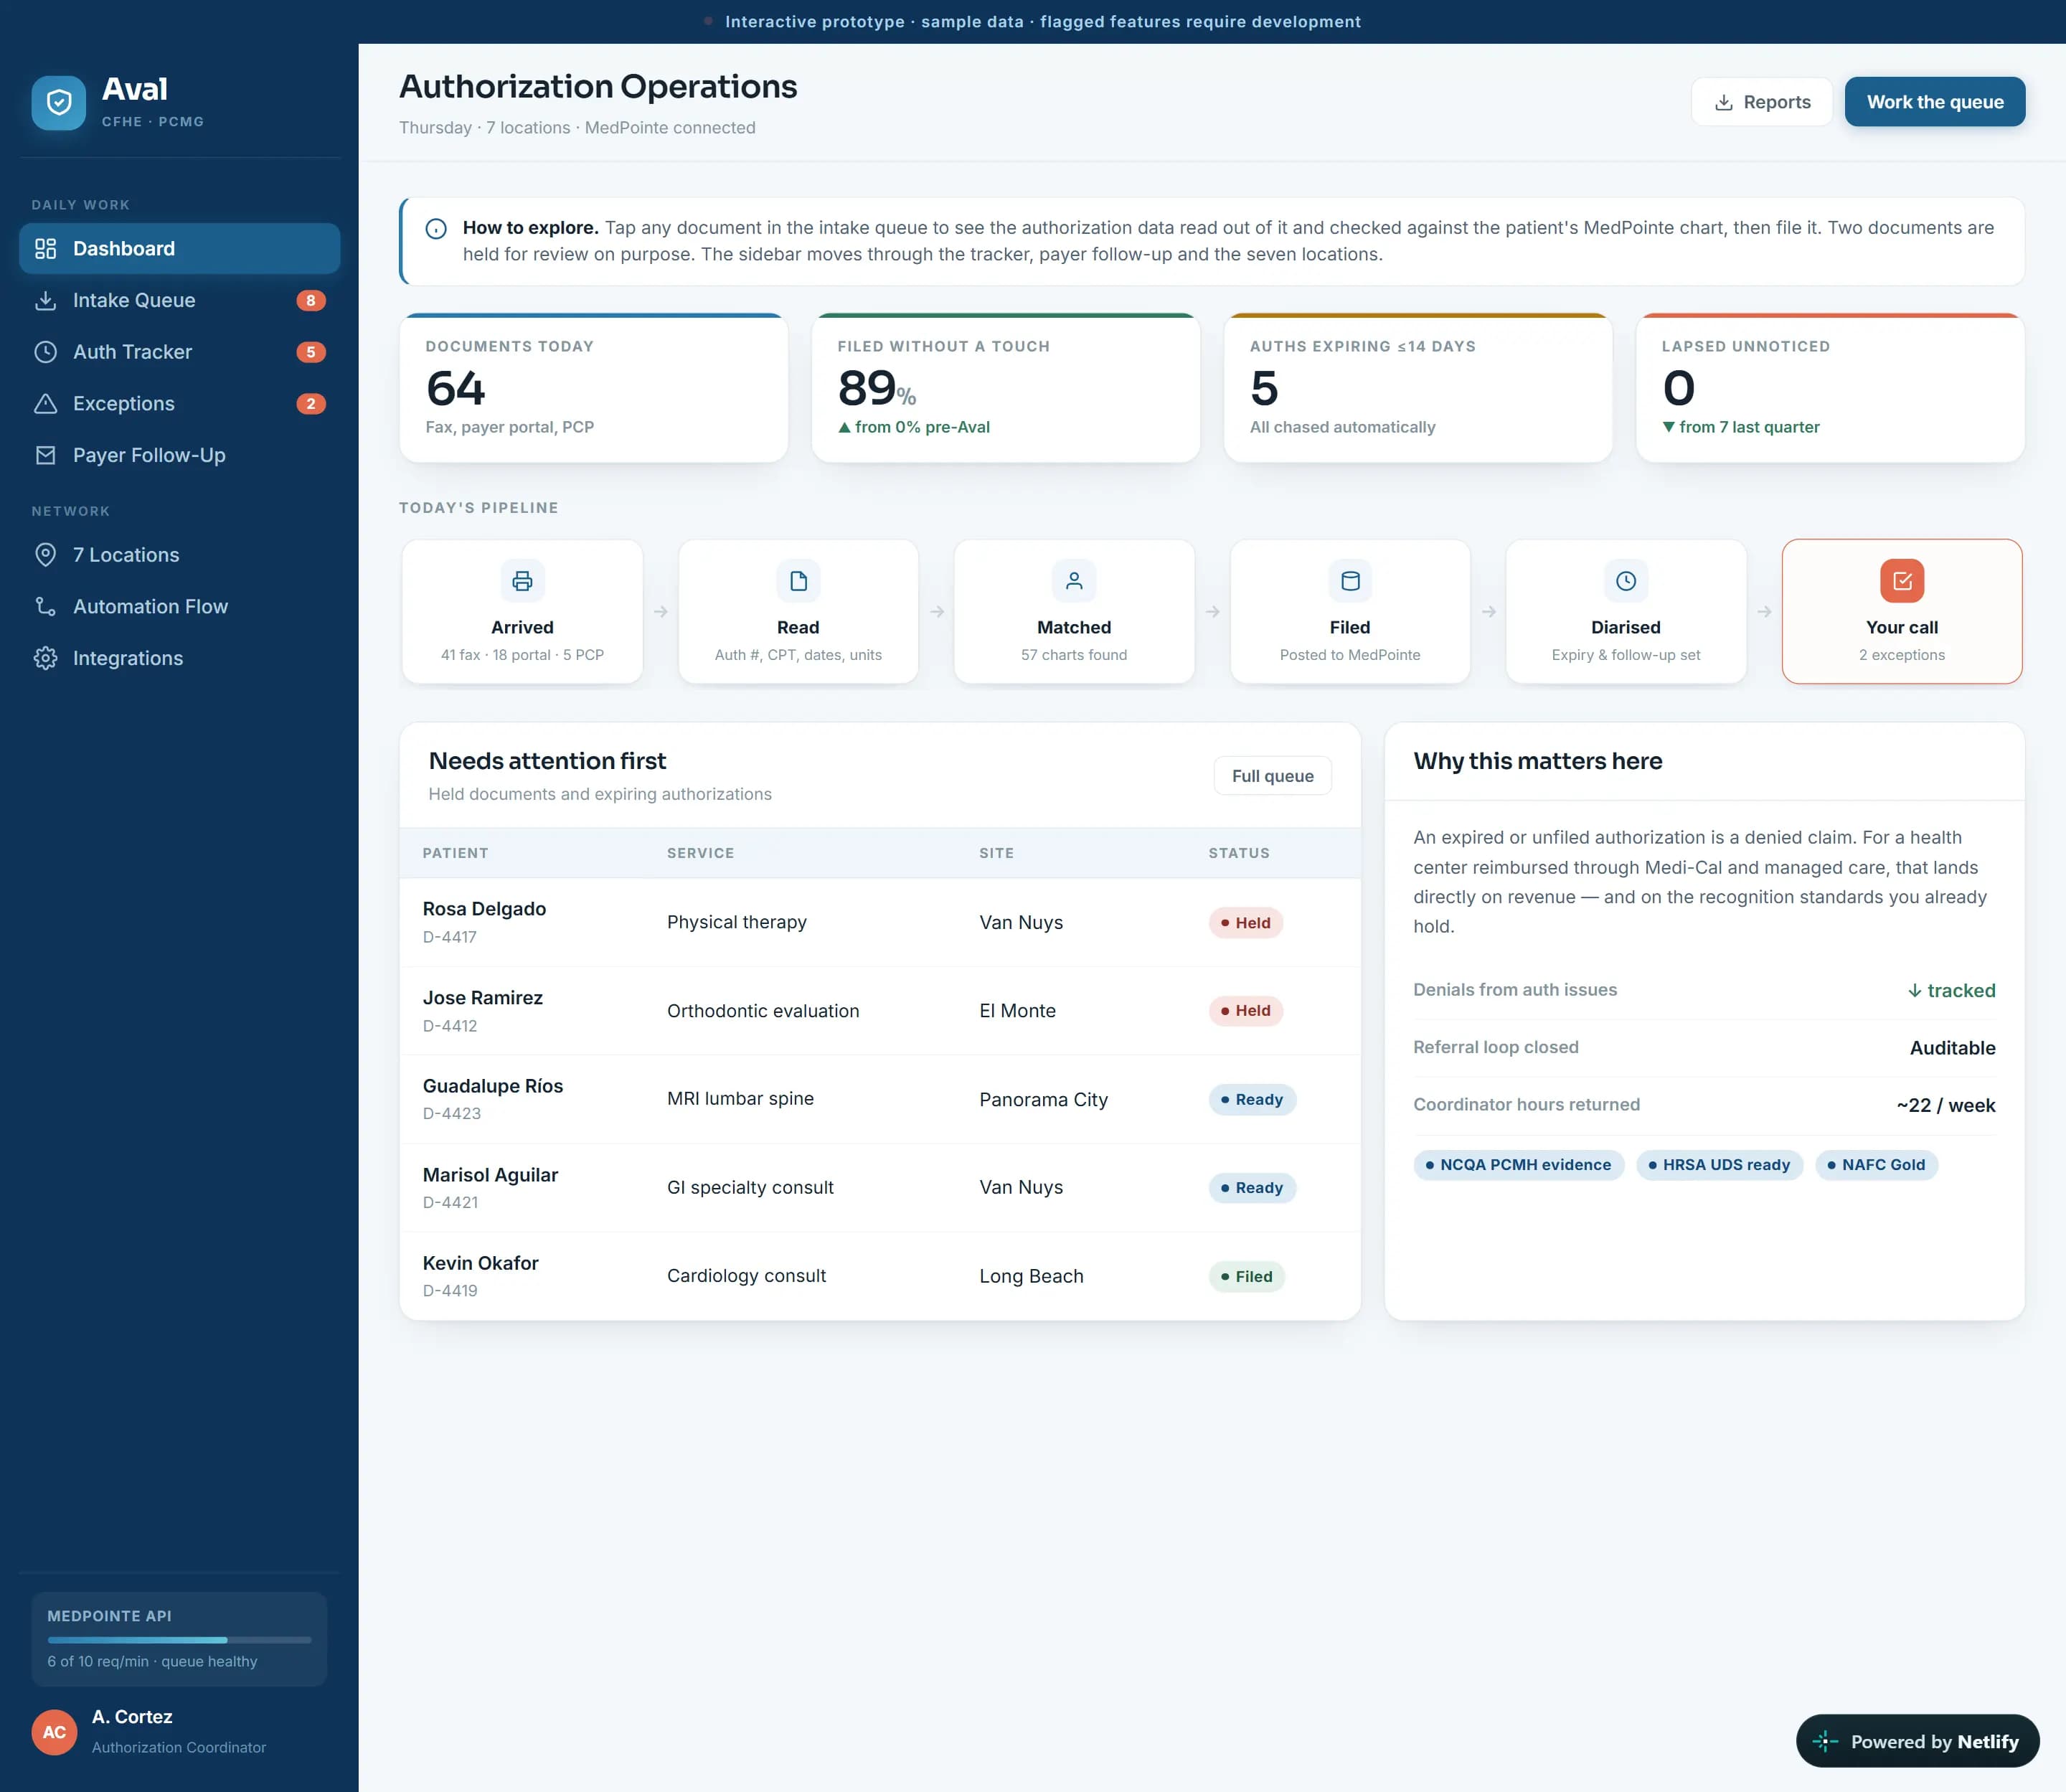Click the Diarised clock icon in pipeline
Image resolution: width=2066 pixels, height=1792 pixels.
click(x=1626, y=581)
